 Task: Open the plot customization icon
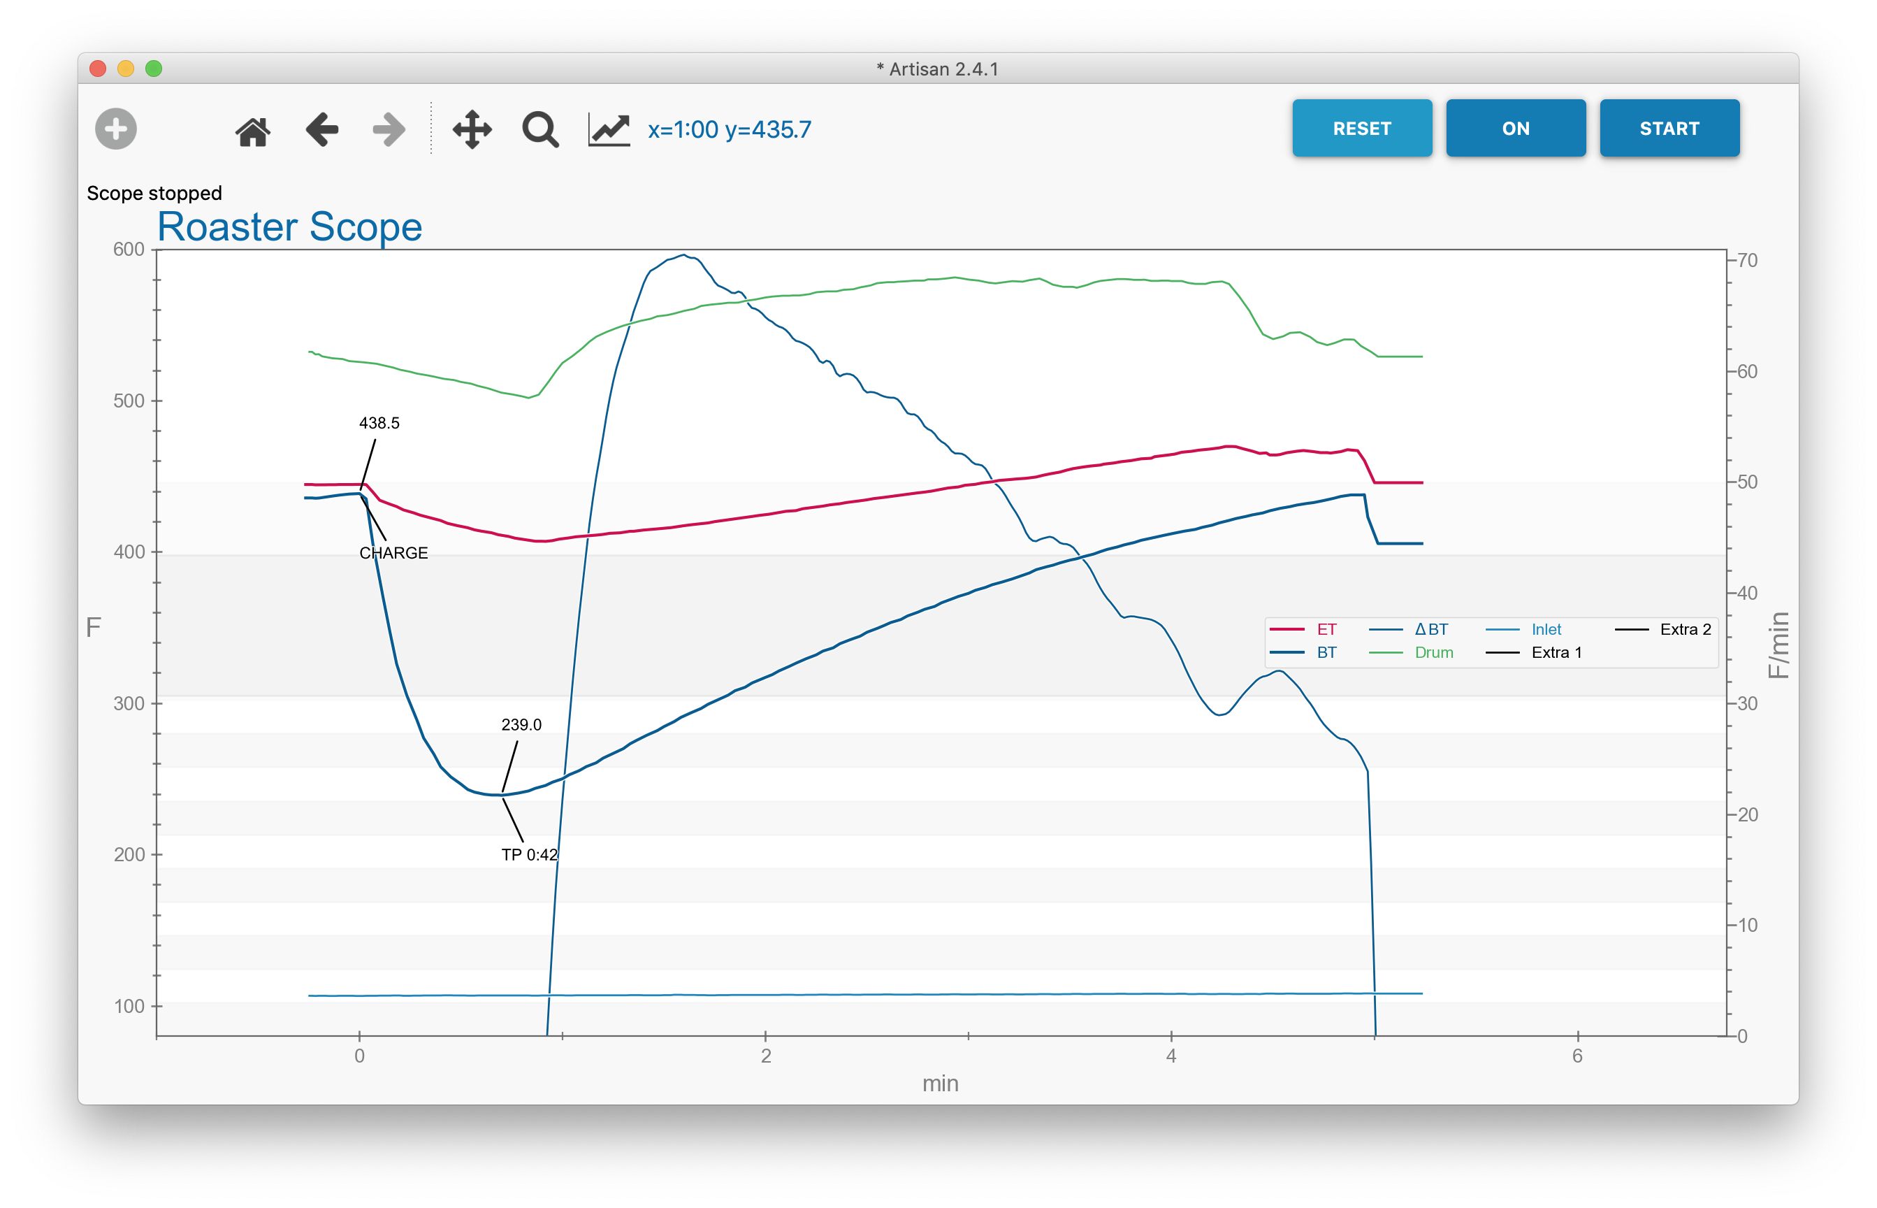pos(608,128)
